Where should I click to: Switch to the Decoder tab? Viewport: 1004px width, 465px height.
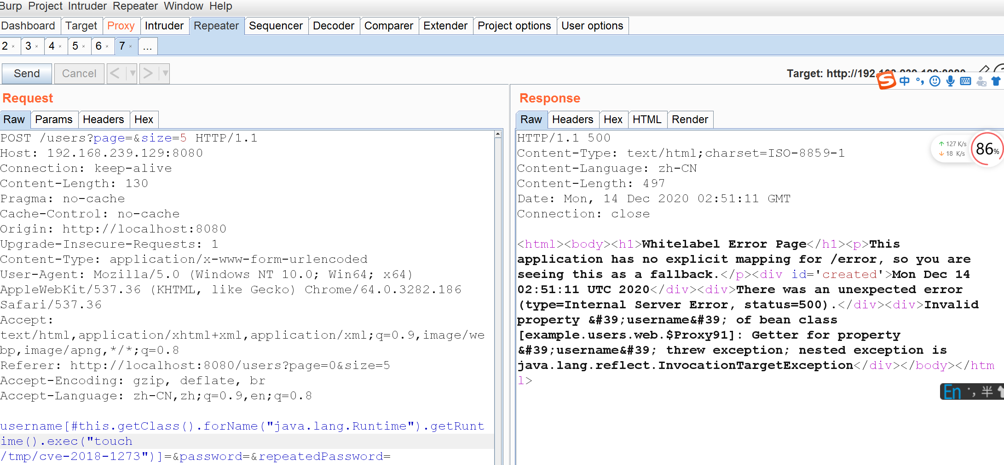coord(334,26)
